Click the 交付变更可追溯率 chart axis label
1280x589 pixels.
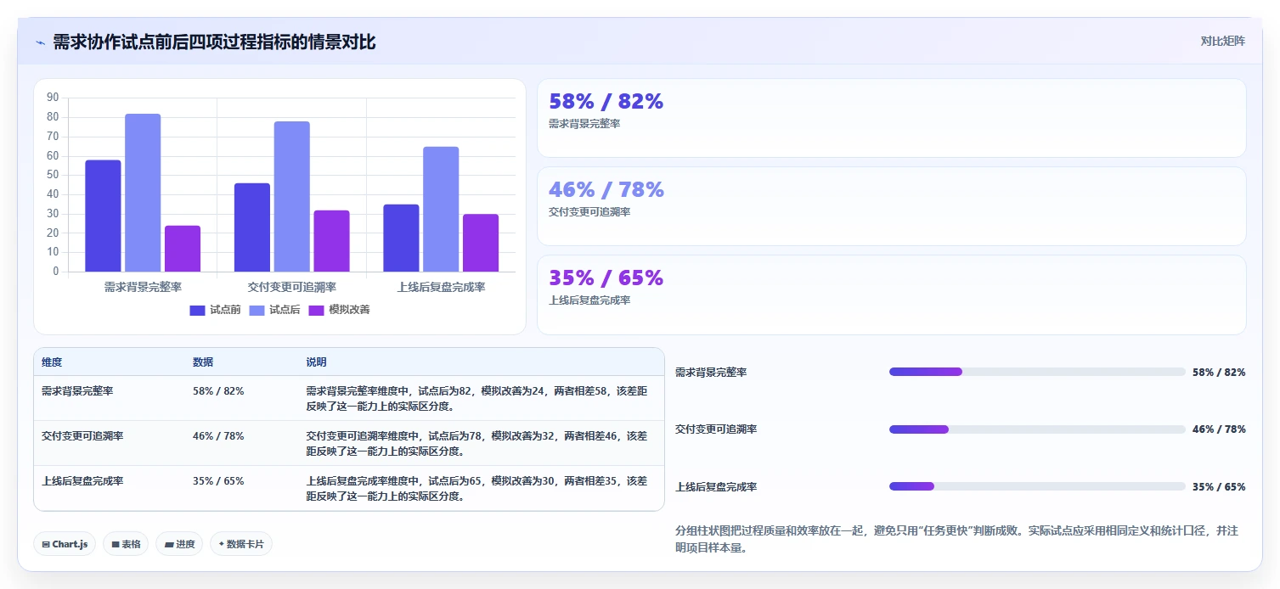pos(292,287)
